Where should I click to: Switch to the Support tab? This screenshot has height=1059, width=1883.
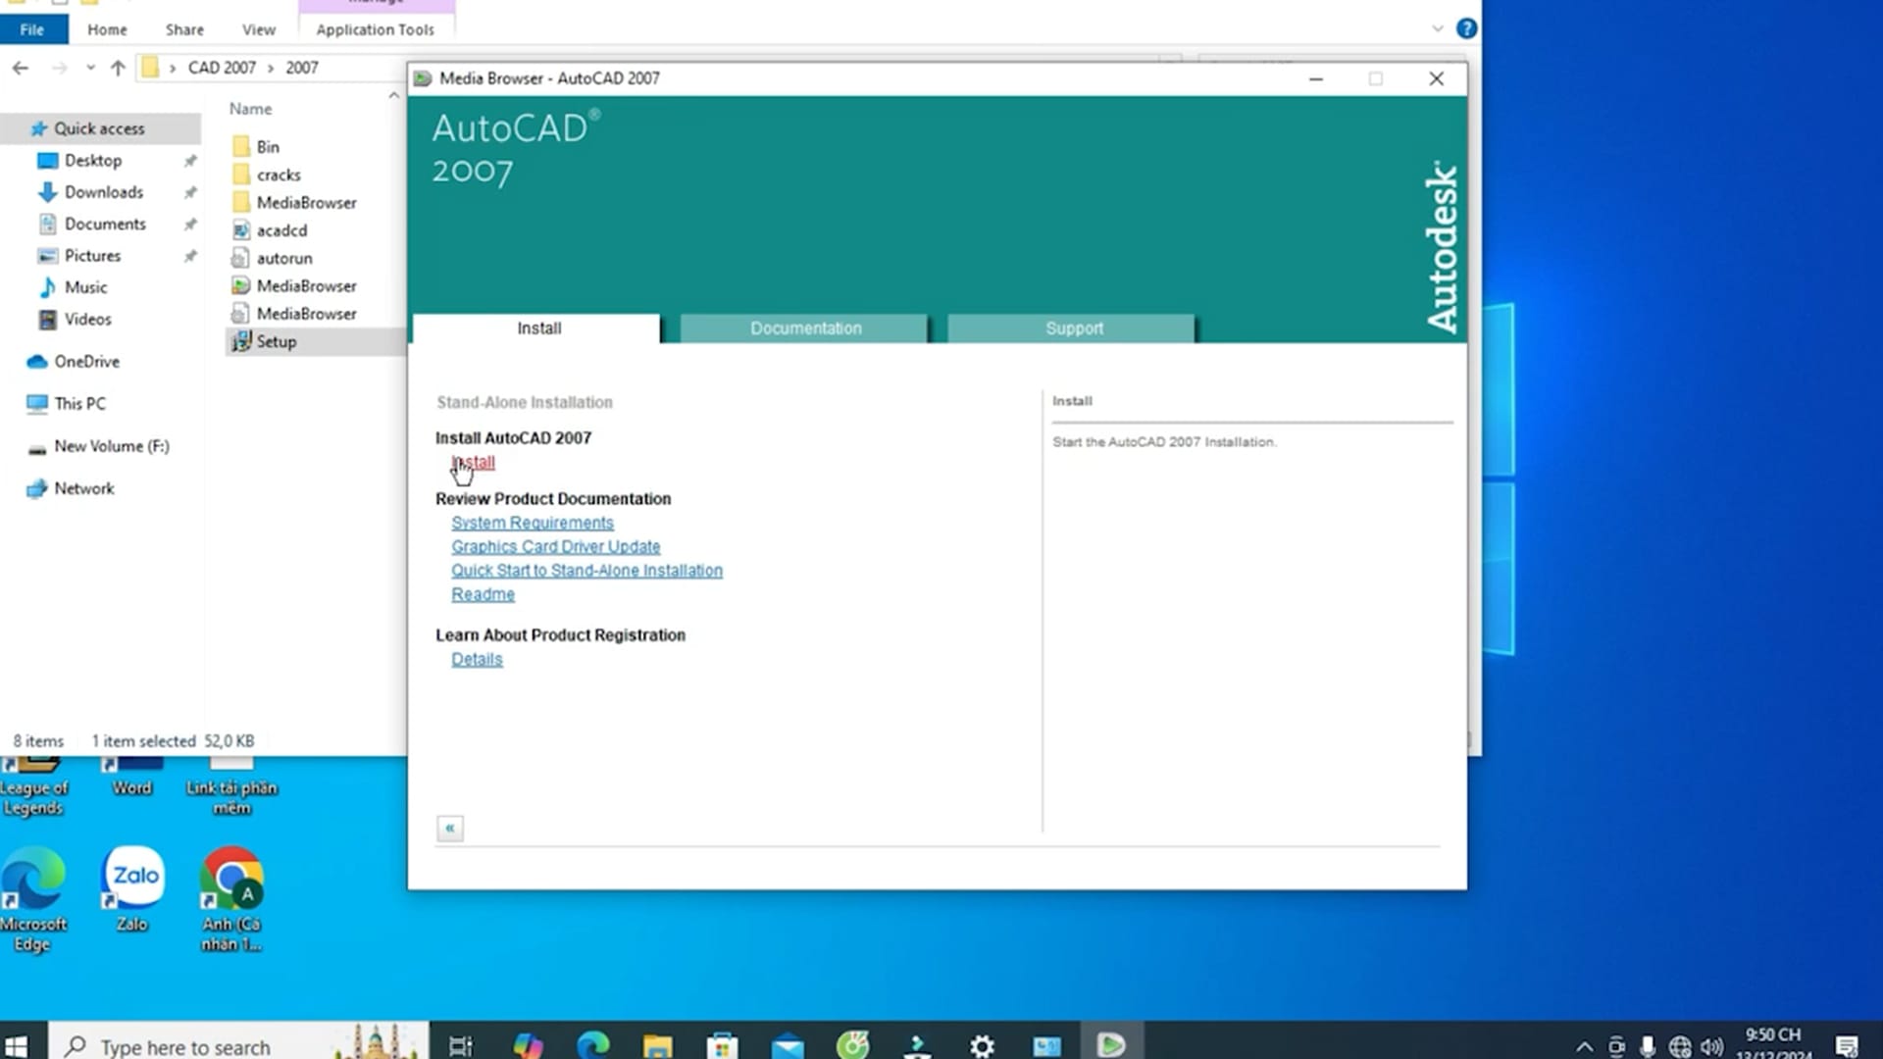(1072, 328)
